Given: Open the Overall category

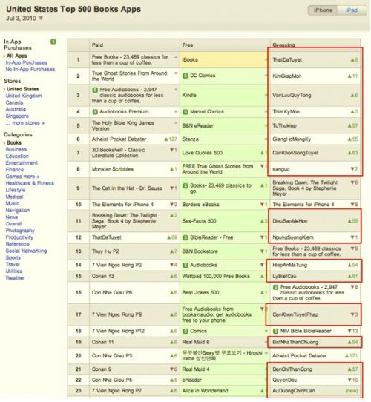Looking at the screenshot, I should (x=14, y=224).
